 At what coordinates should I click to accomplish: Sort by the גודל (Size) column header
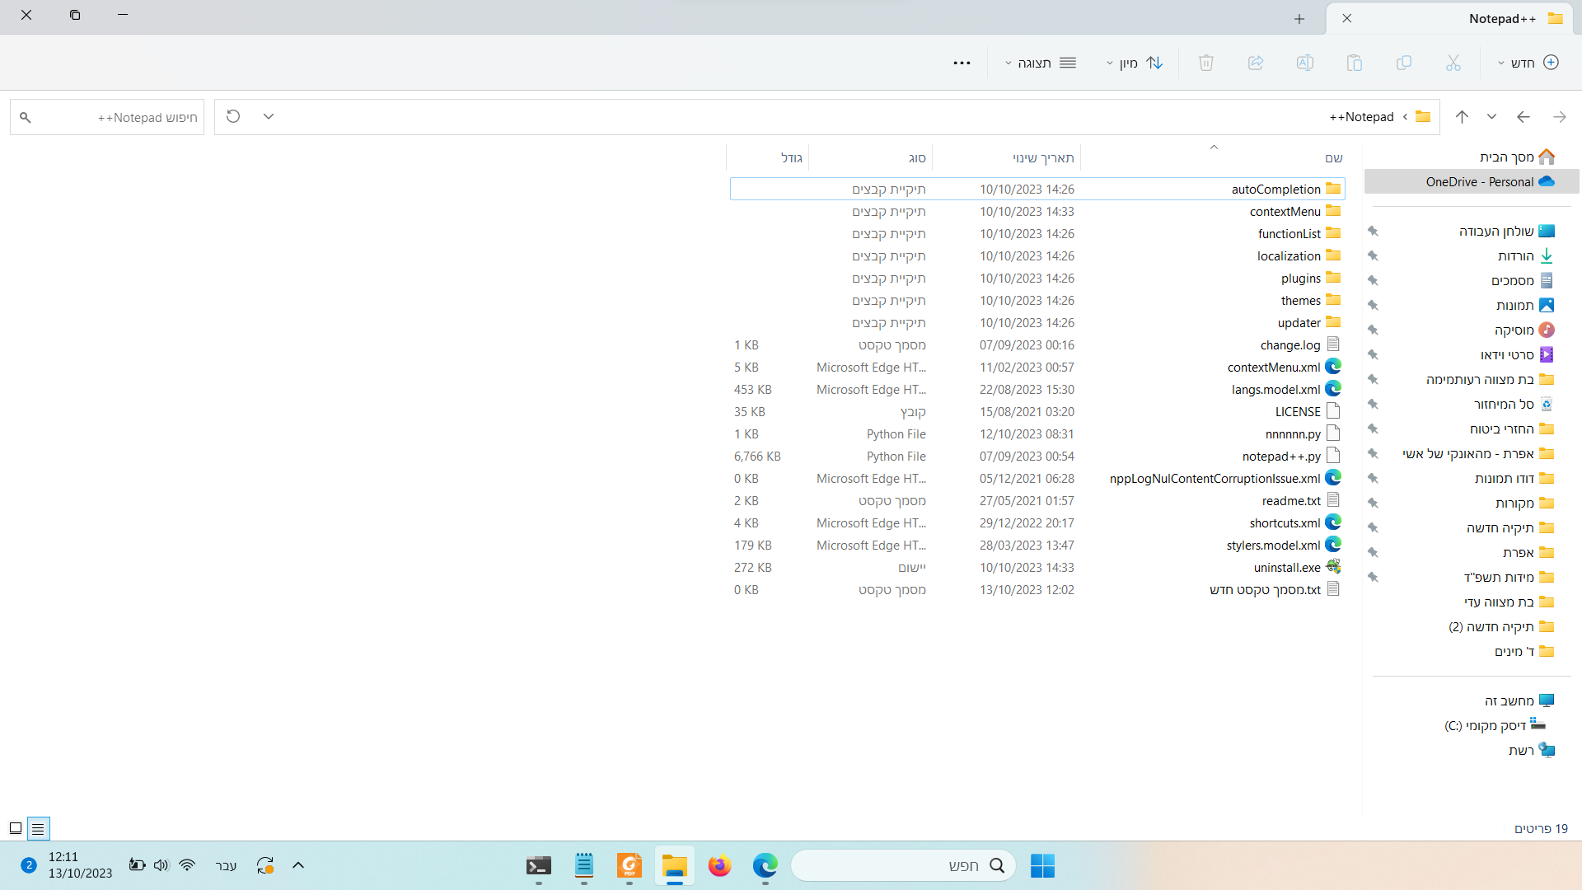(x=792, y=157)
